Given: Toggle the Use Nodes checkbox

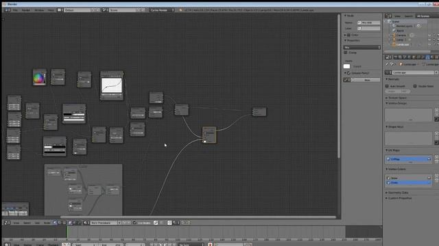Looking at the screenshot, I should (135, 223).
